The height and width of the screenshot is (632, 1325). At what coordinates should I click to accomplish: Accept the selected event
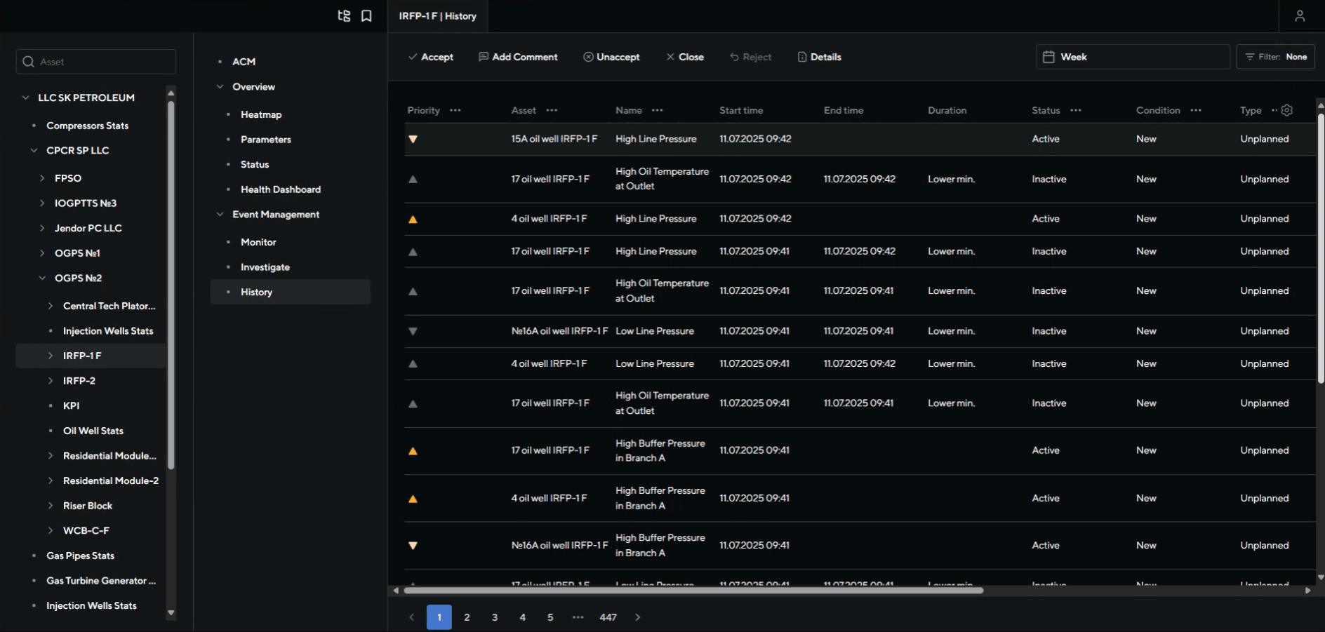(431, 57)
